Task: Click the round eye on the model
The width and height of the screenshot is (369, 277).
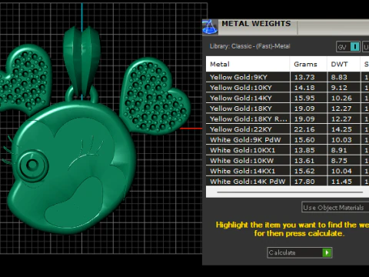Action: tap(33, 165)
